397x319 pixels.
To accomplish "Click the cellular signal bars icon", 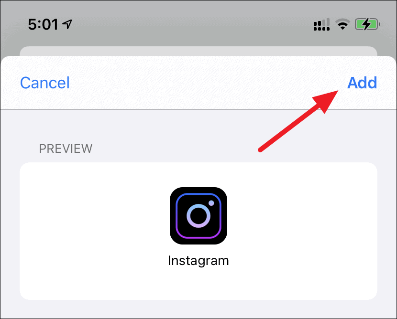I will (x=321, y=24).
